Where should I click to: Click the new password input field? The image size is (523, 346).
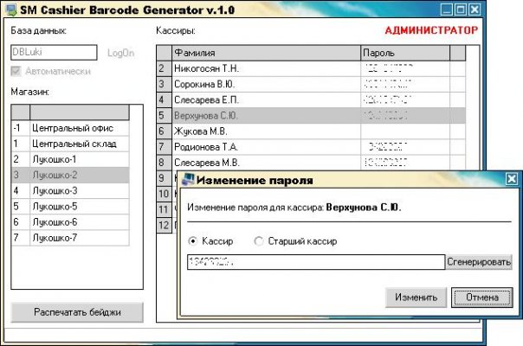point(316,262)
